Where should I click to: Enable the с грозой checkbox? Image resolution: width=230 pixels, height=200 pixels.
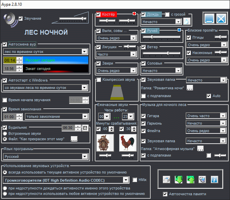[167, 14]
